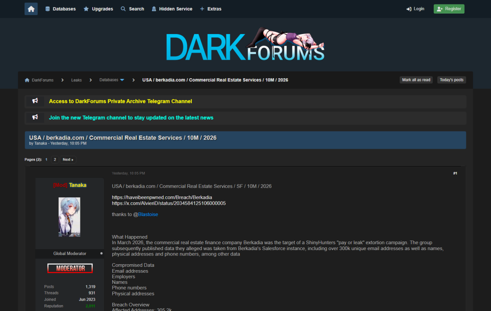This screenshot has width=491, height=311.
Task: Click the thread title header USA / berkadia.com
Action: coord(123,138)
